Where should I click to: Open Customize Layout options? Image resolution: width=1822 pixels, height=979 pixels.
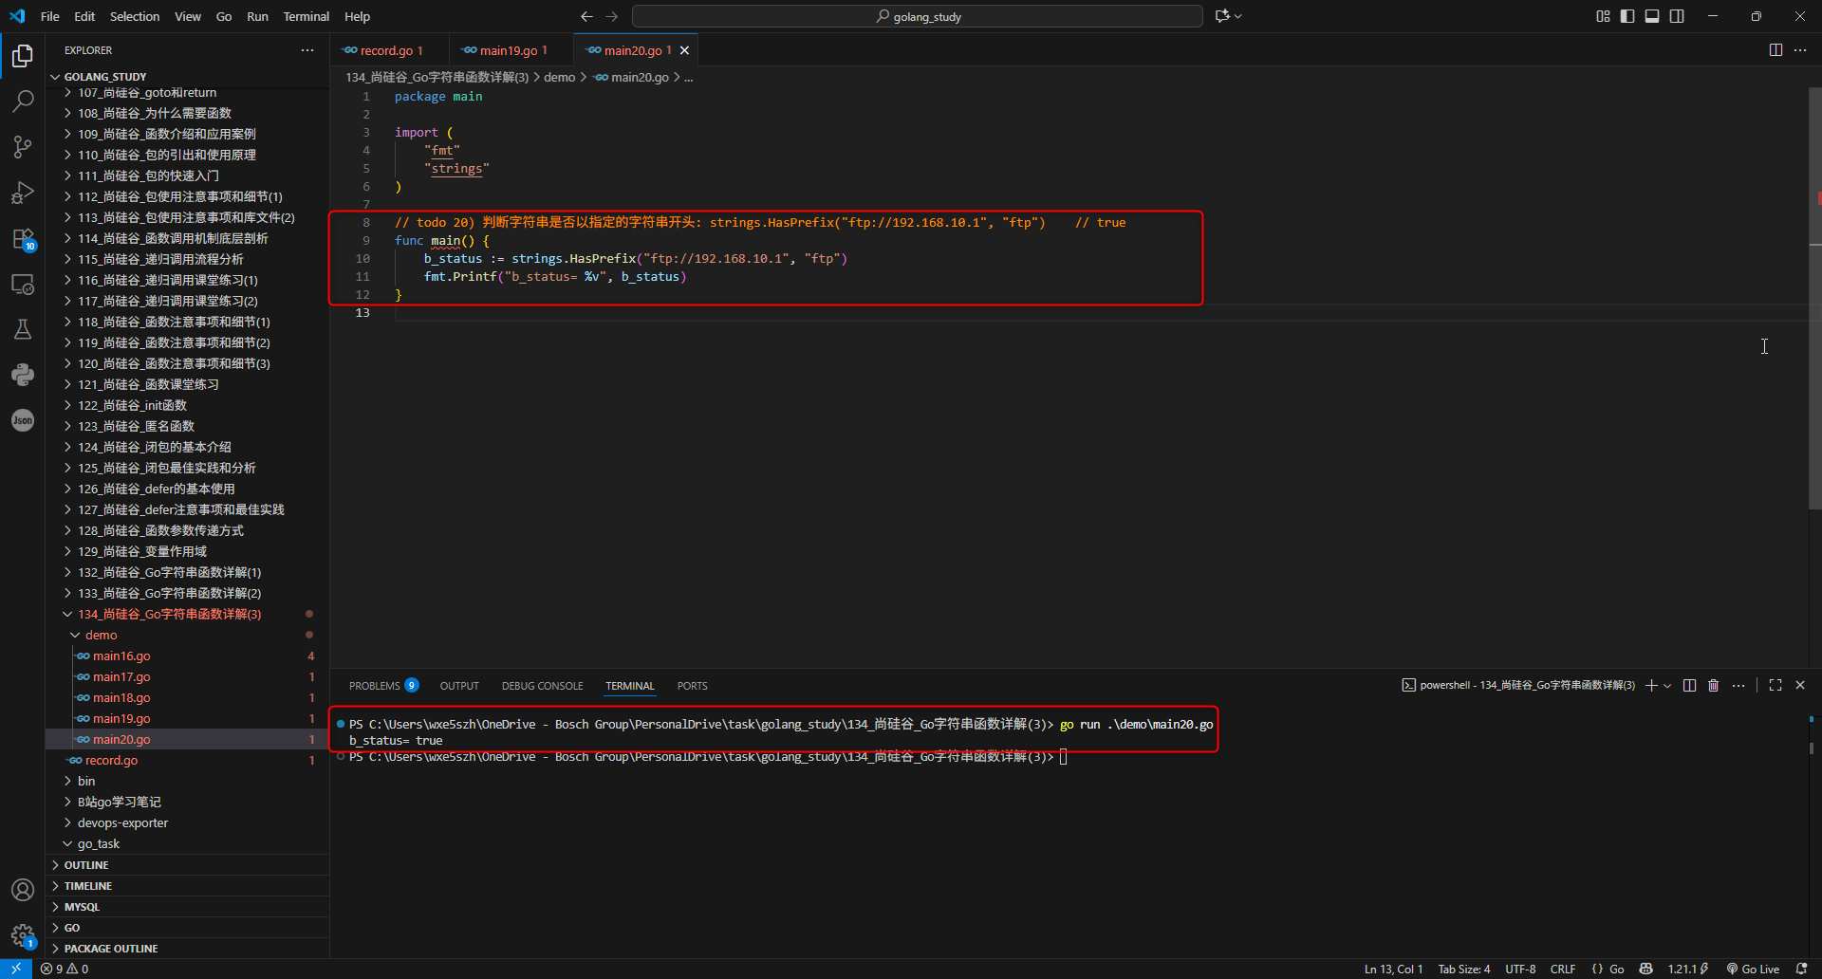[1603, 16]
